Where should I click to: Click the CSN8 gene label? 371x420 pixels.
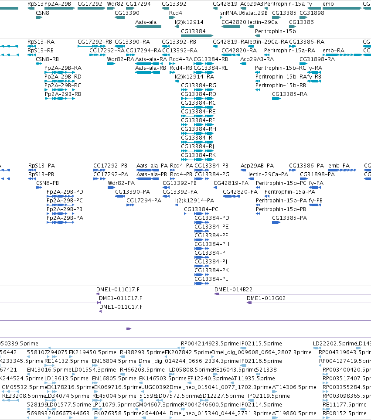tap(43, 13)
